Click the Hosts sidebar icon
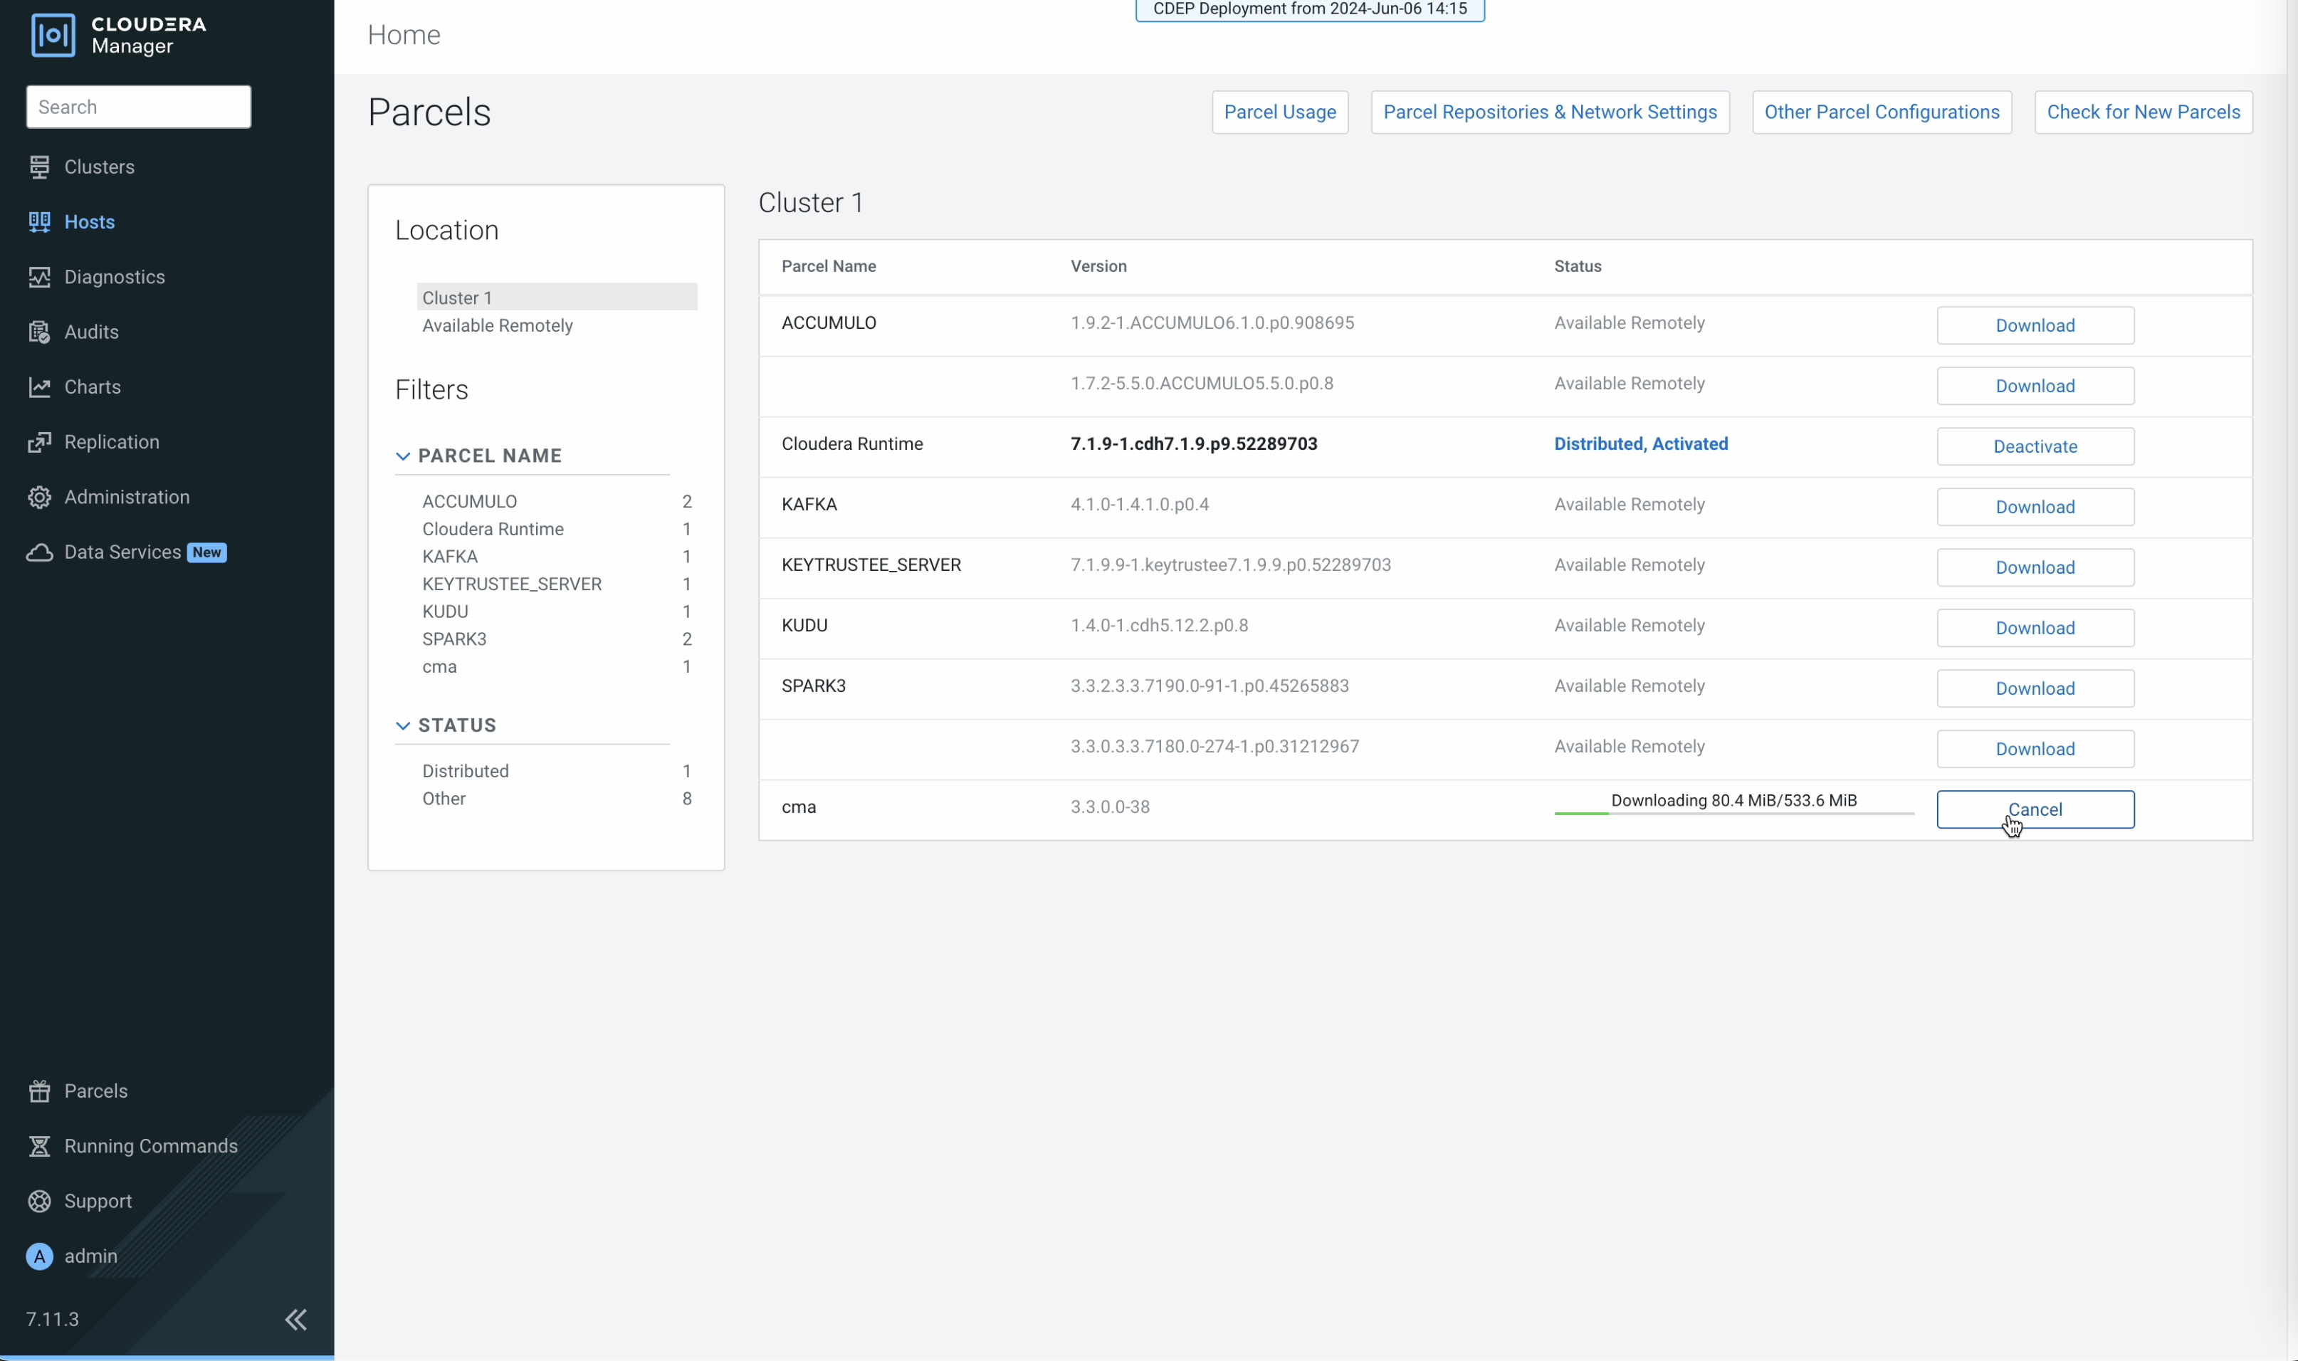This screenshot has width=2298, height=1361. (39, 222)
